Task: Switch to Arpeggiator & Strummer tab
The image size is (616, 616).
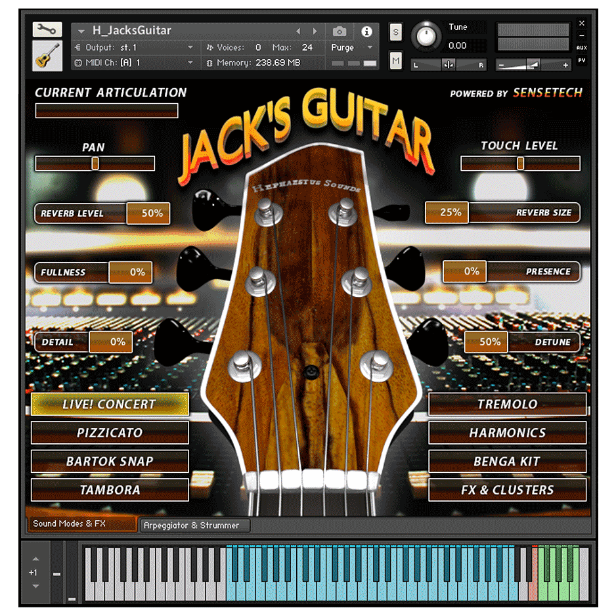Action: point(195,525)
